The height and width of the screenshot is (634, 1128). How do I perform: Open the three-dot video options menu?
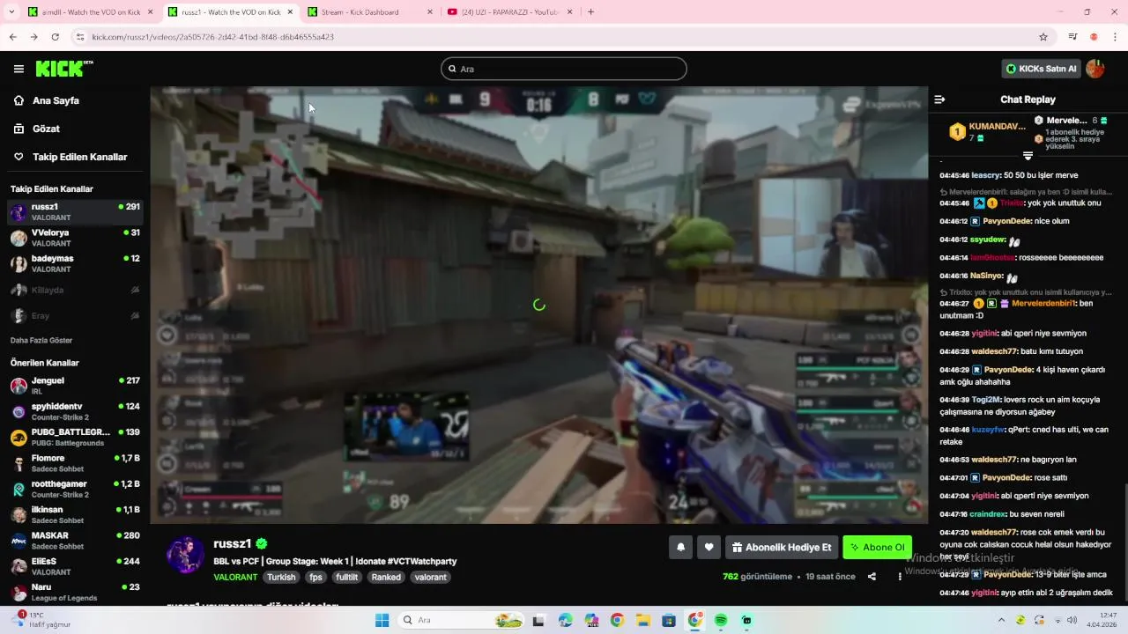[x=900, y=577]
